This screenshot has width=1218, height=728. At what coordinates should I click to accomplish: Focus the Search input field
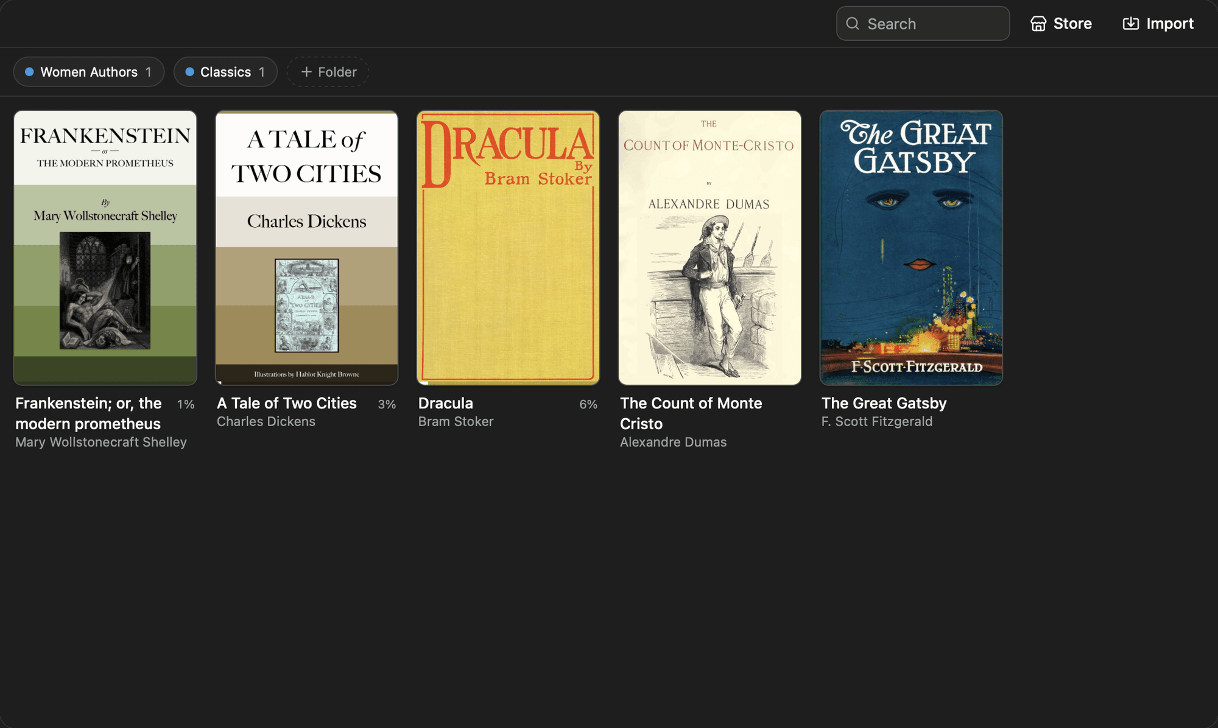[x=923, y=24]
